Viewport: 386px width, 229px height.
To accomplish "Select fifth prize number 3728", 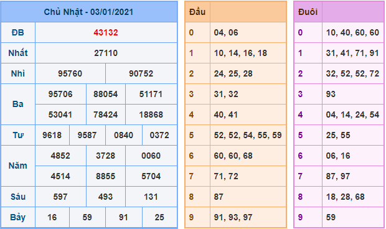I will (x=106, y=156).
